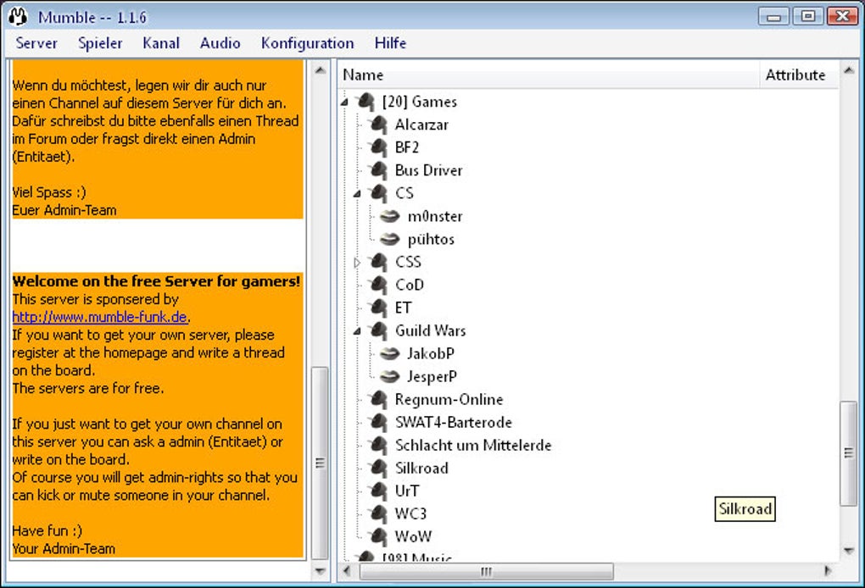Click the lips icon beside JakobP

coord(389,353)
